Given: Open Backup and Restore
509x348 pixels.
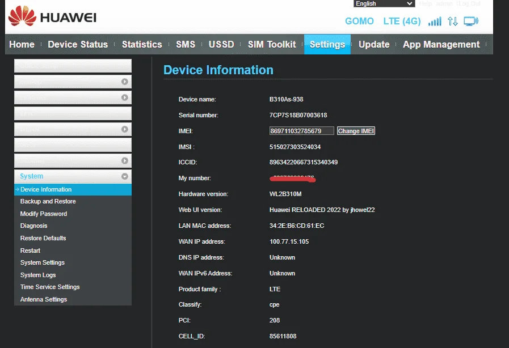Looking at the screenshot, I should coord(48,201).
